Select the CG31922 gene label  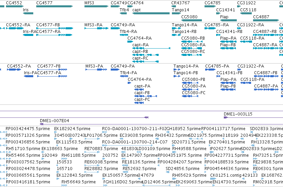point(246,3)
